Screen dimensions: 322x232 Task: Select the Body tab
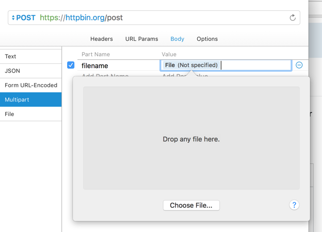click(177, 39)
